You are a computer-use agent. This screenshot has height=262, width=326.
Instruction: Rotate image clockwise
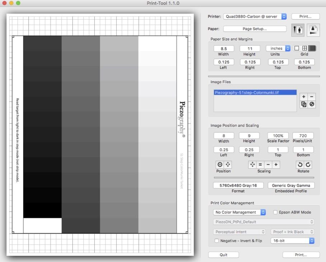click(308, 164)
